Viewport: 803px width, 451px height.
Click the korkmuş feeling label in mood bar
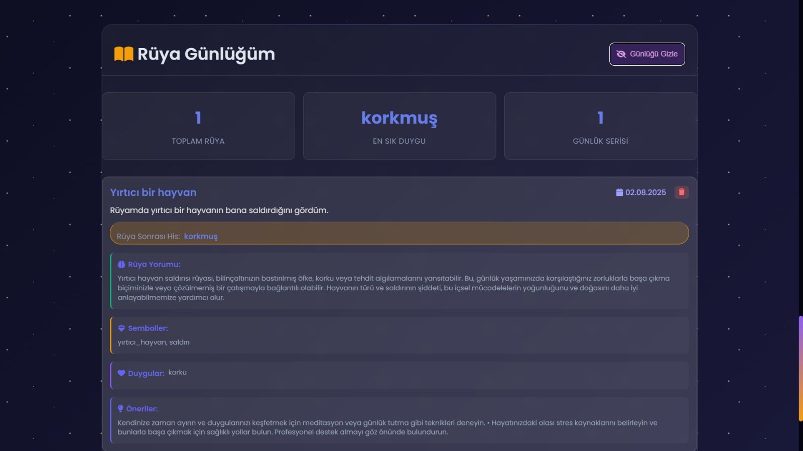[x=200, y=237]
